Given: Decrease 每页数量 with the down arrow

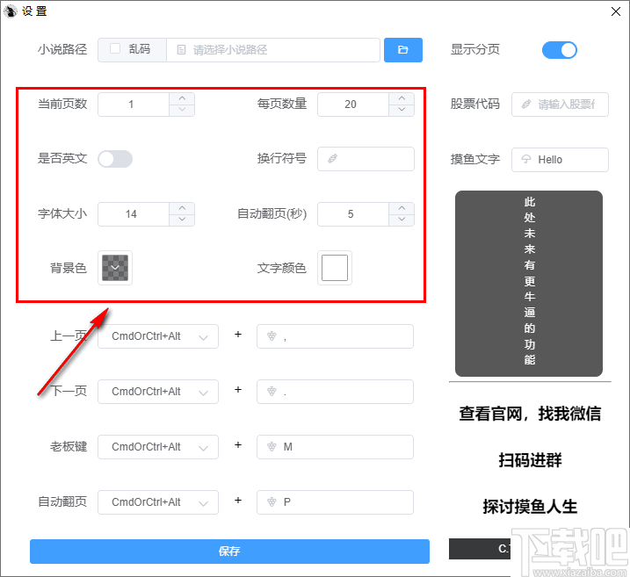Looking at the screenshot, I should [x=402, y=110].
